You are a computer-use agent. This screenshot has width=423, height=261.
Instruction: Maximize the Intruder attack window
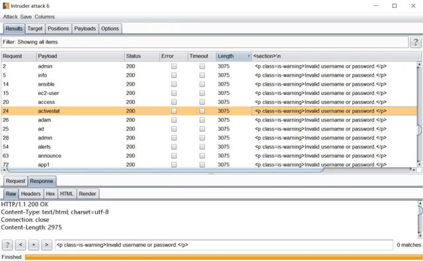395,6
